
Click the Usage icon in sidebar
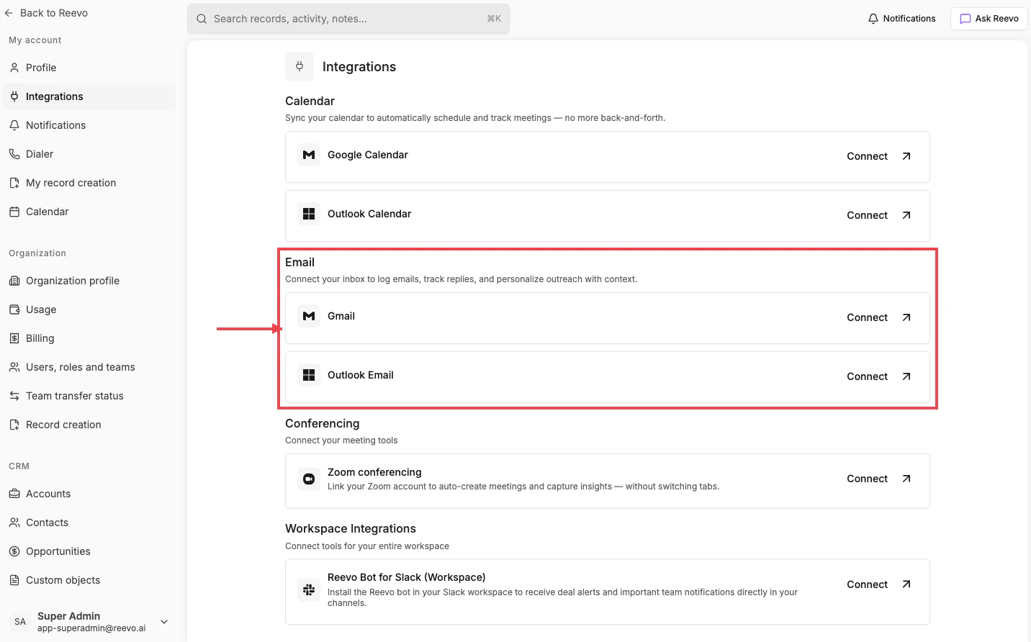click(x=14, y=309)
